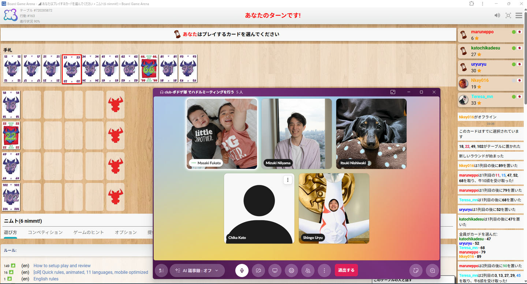Screen dimensions: 527x284
Task: Open Teresa_mn's player profile name
Action: [x=482, y=96]
